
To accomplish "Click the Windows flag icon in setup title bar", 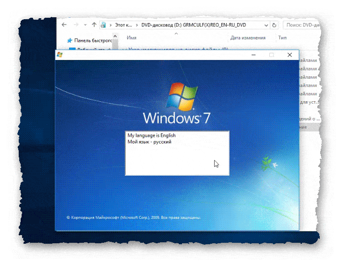I will [60, 55].
